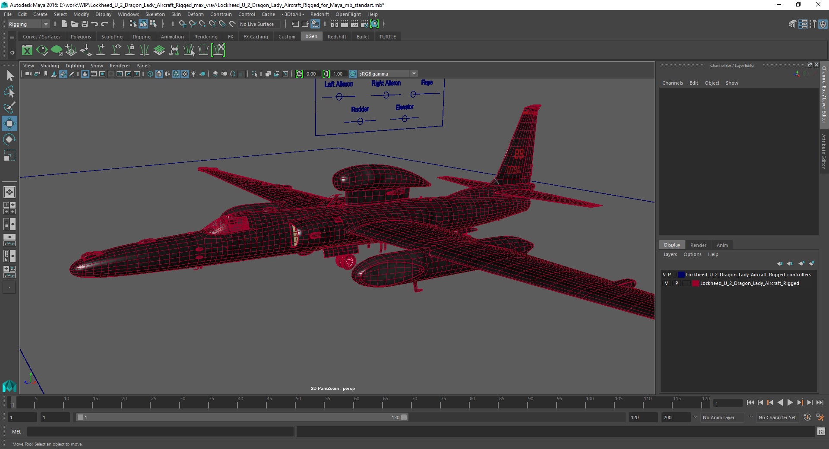Click the MEL command input field
829x449 pixels.
(160, 431)
